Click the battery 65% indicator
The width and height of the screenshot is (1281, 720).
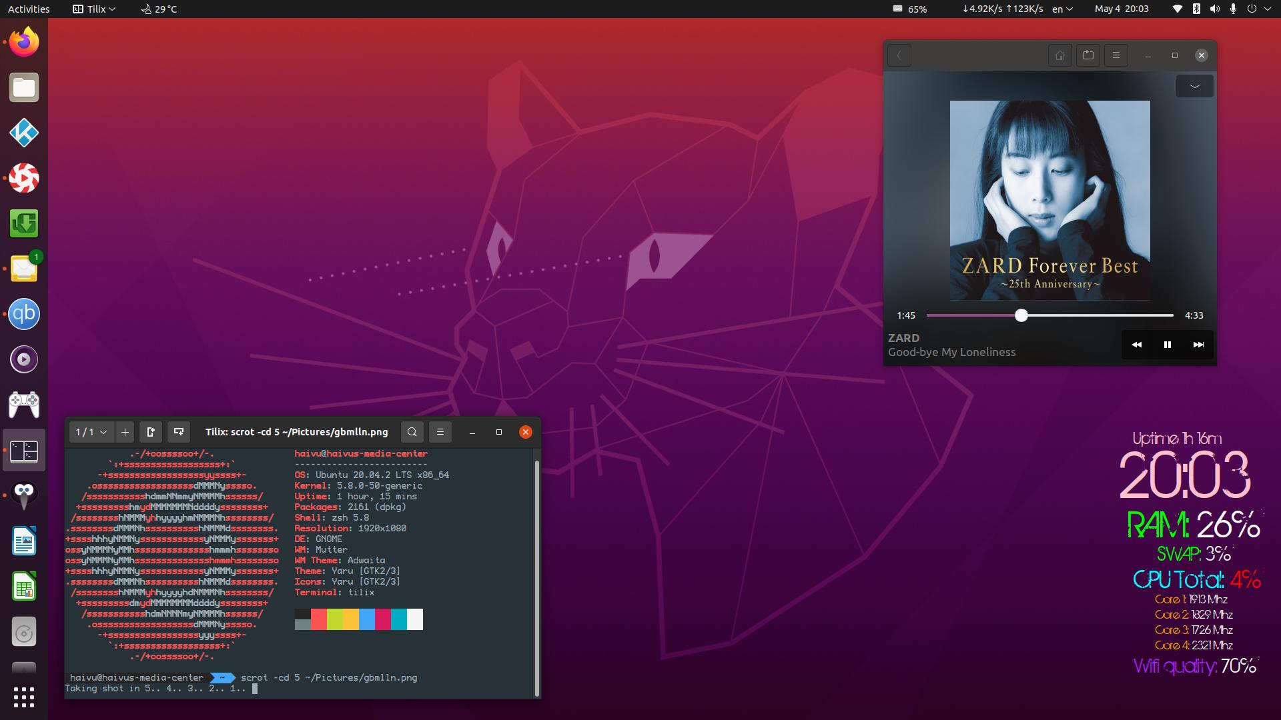tap(910, 9)
